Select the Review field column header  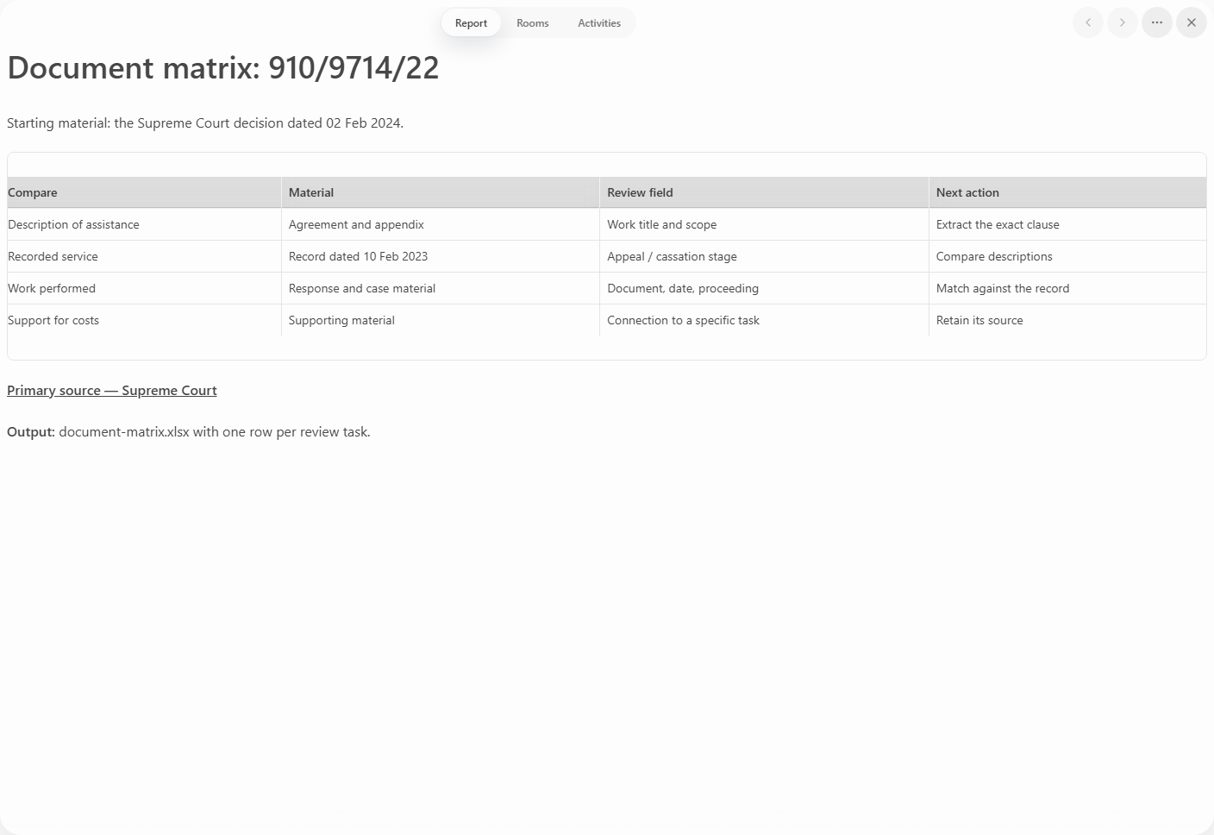(x=764, y=192)
